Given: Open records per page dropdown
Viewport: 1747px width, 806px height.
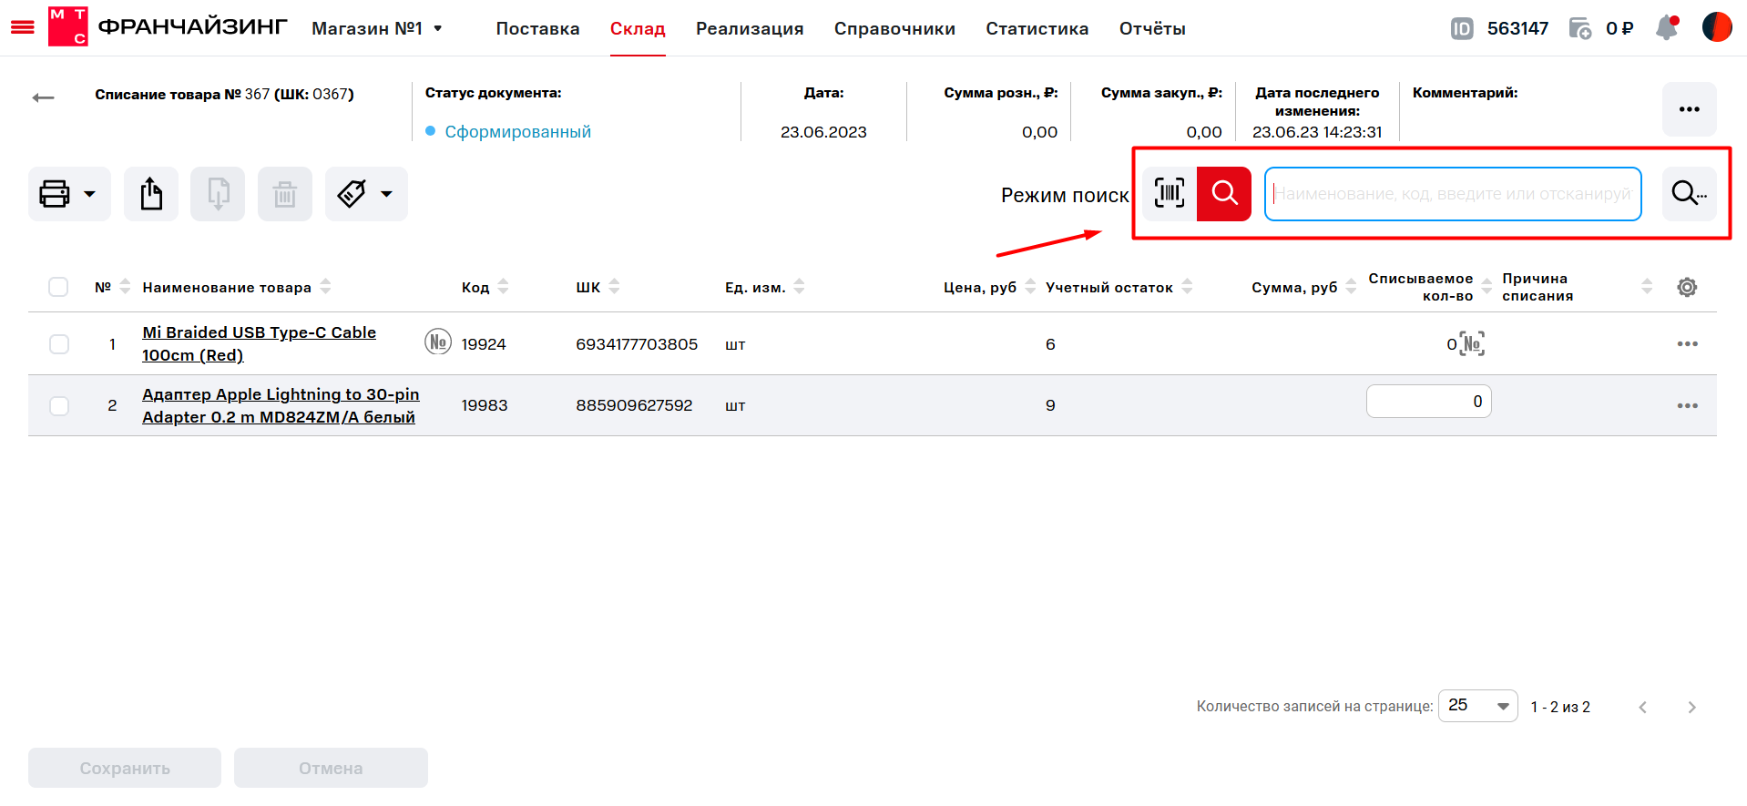Looking at the screenshot, I should [1477, 706].
